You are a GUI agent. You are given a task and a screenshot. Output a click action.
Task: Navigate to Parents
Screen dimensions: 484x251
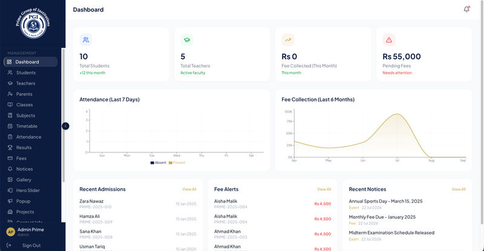[x=31, y=94]
